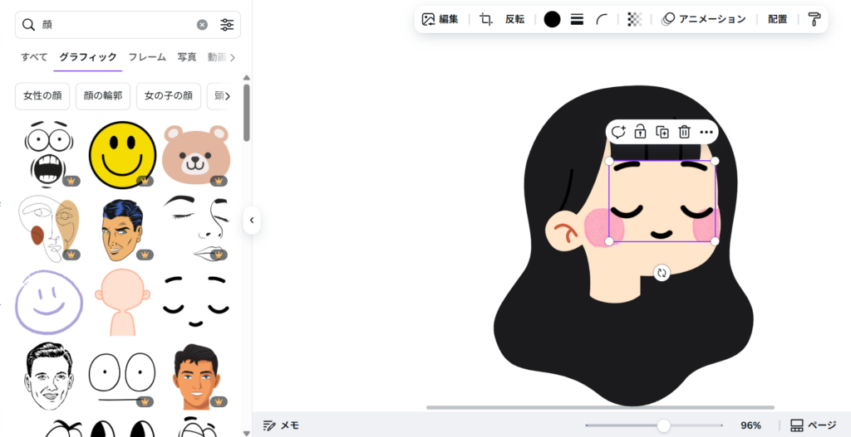Add the shocked face graphic
This screenshot has width=851, height=437.
click(x=48, y=154)
